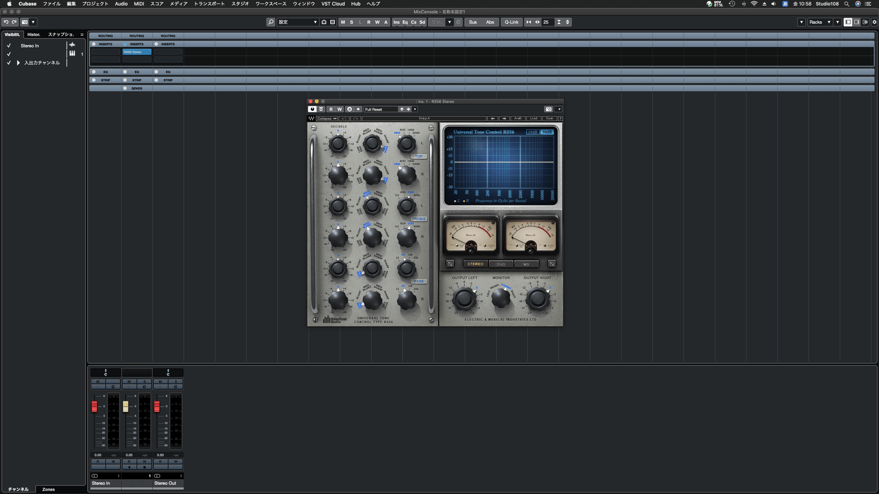Switch to the Histor. tab
The height and width of the screenshot is (494, 879).
click(34, 35)
